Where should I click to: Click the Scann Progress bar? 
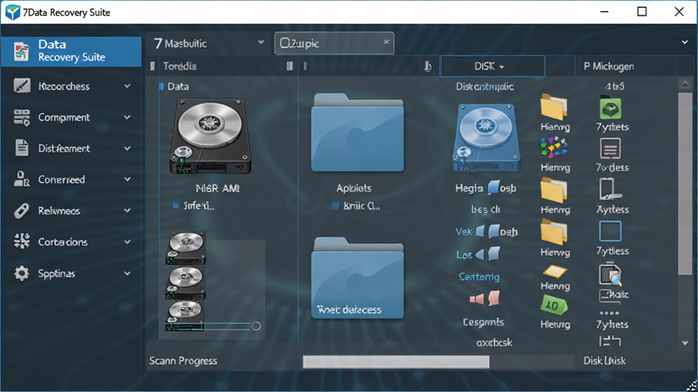tap(438, 362)
